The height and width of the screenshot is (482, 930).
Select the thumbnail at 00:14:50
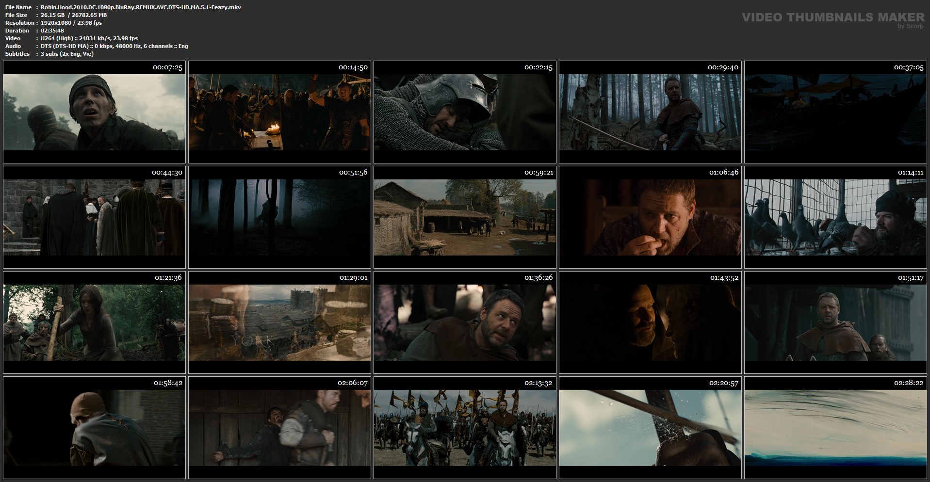279,112
